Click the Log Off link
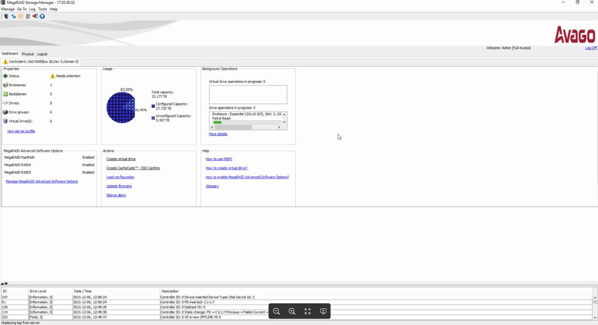Image resolution: width=598 pixels, height=325 pixels. [591, 48]
